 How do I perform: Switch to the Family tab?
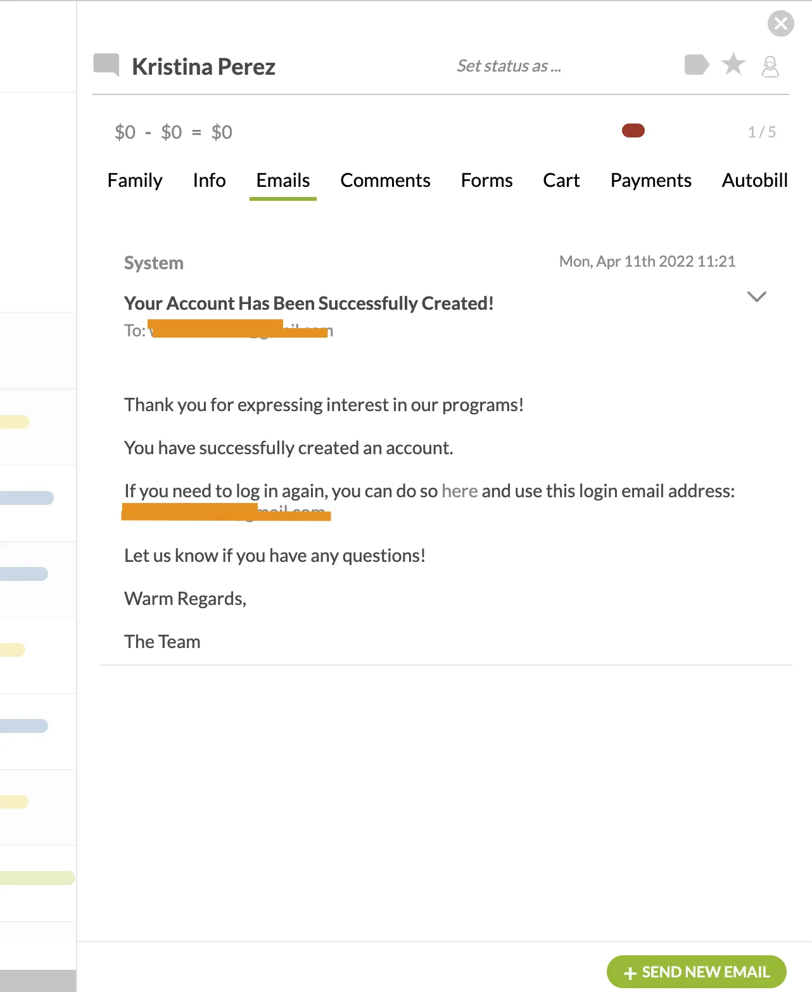[x=135, y=181]
